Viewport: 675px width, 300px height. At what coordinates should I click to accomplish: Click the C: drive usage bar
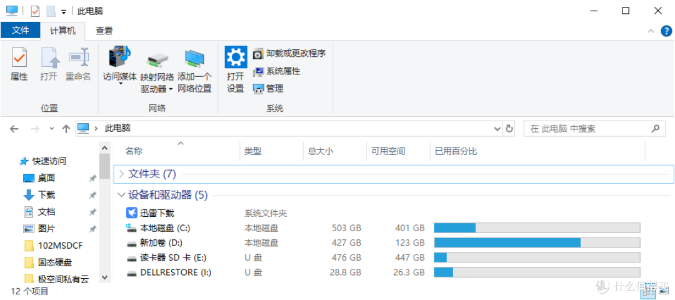[x=537, y=227]
